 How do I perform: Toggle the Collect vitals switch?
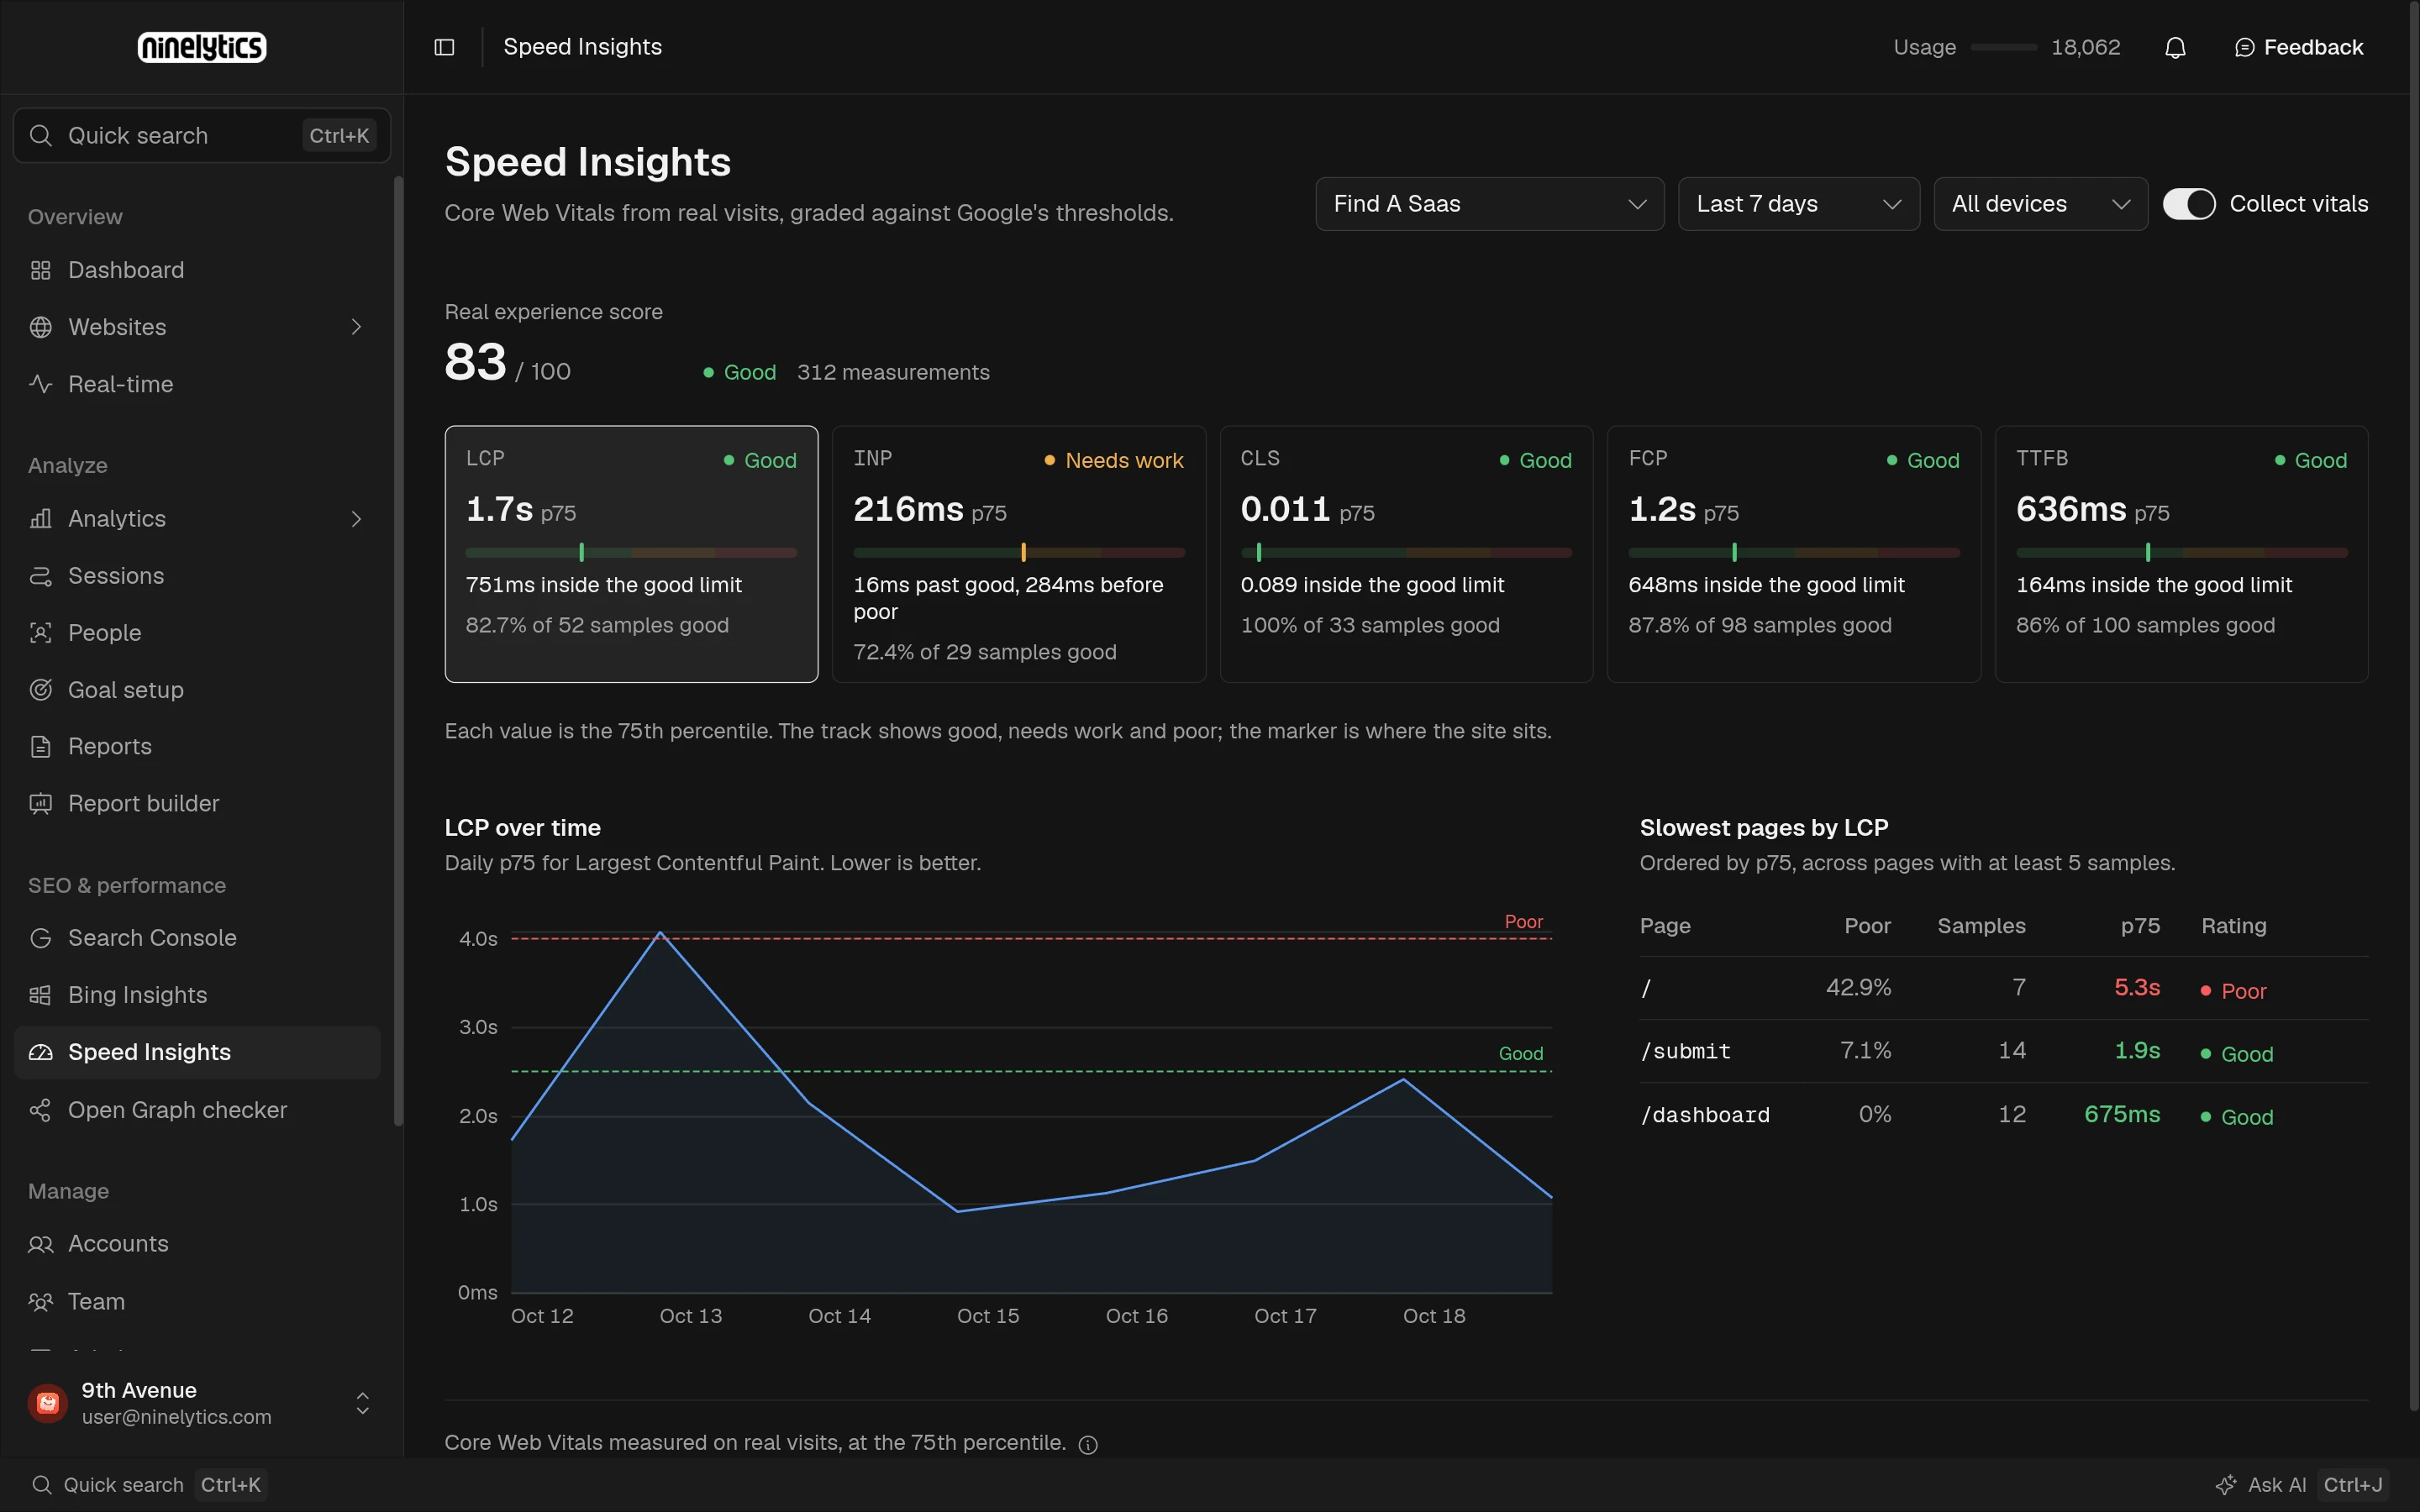[2189, 204]
